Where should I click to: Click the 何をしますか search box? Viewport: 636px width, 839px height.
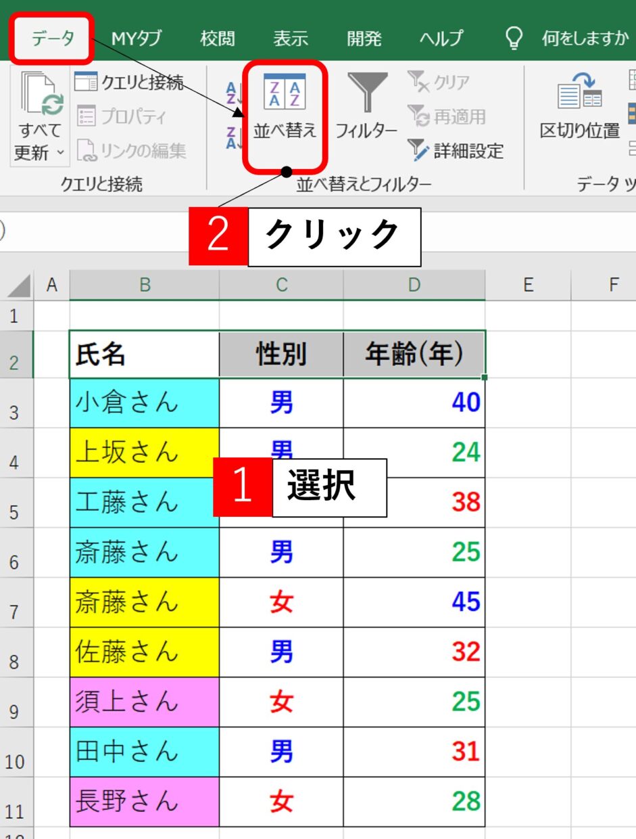585,39
